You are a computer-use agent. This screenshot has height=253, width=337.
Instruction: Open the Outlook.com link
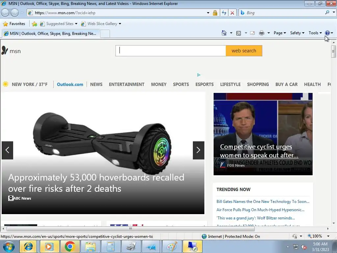(x=70, y=84)
